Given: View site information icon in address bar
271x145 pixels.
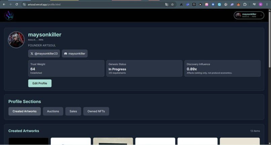Looking at the screenshot, I should point(24,4).
